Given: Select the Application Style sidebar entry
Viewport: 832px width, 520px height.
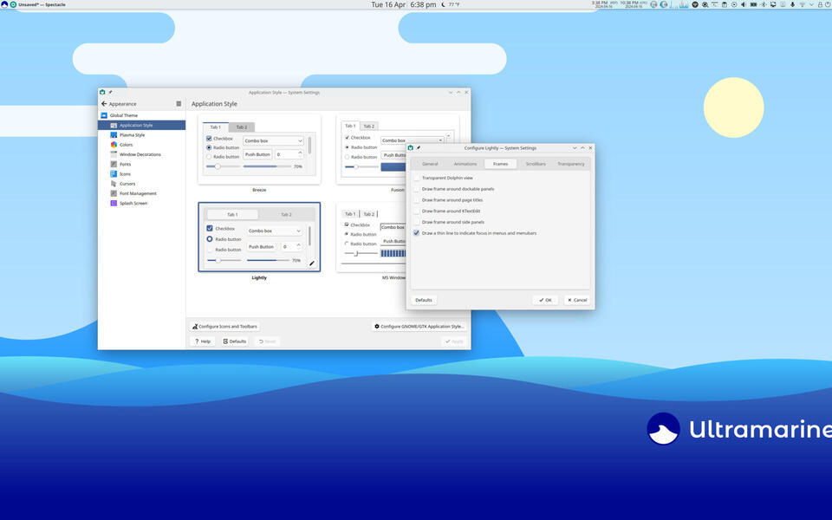Looking at the screenshot, I should (141, 125).
